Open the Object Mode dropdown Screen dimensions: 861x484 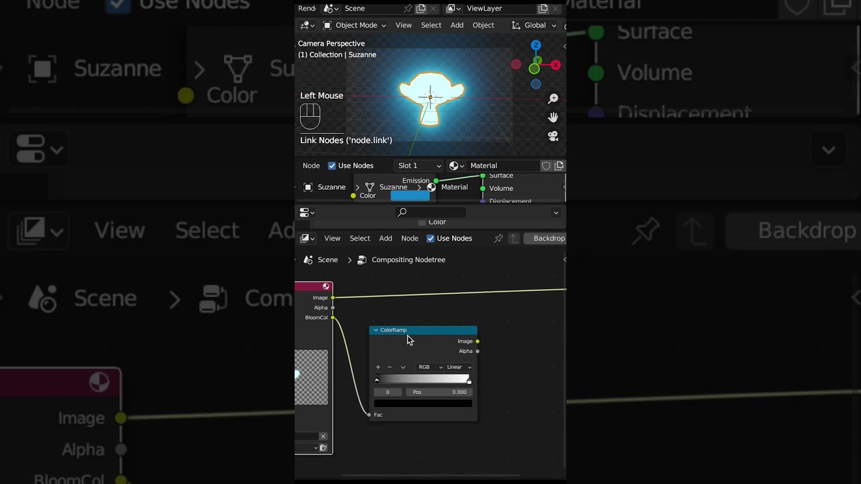click(x=354, y=26)
